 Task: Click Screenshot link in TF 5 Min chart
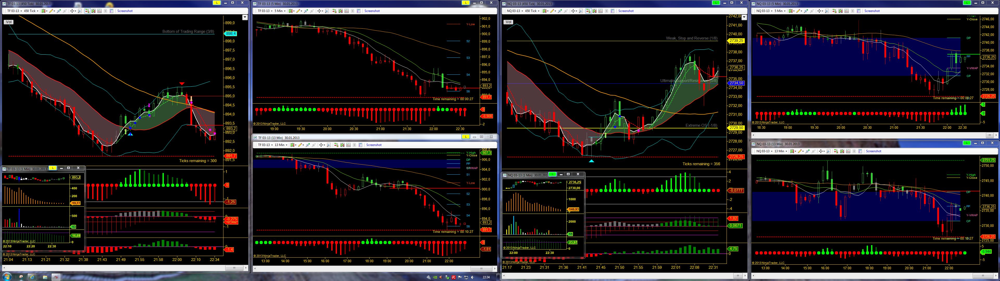pos(372,11)
